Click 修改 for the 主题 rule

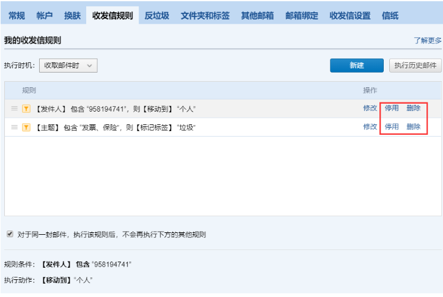pos(370,127)
